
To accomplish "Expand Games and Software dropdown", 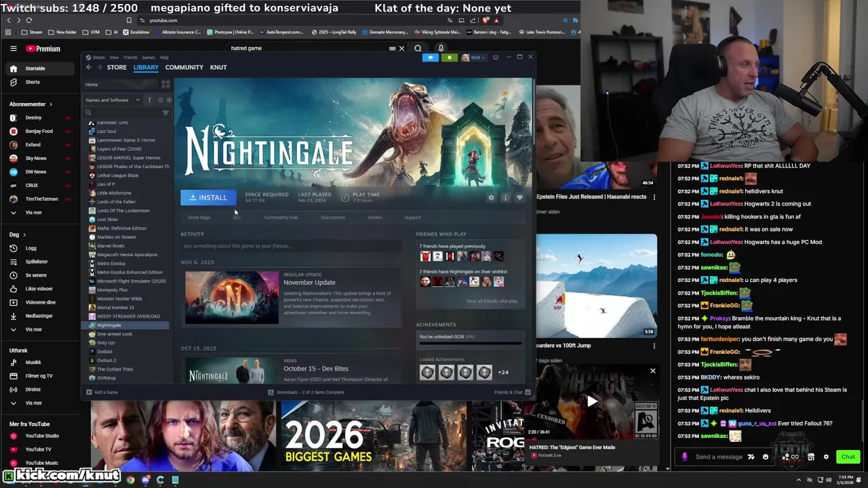I will click(x=113, y=100).
